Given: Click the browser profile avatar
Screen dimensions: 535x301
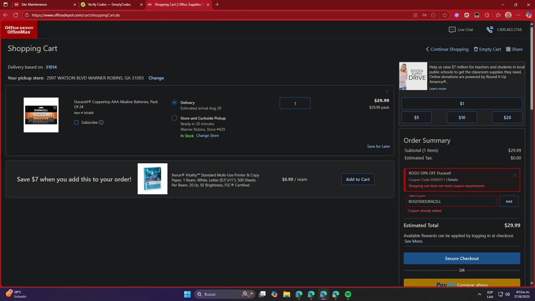Looking at the screenshot, I should [508, 15].
